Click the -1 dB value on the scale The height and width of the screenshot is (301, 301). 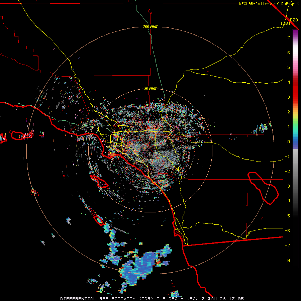click(287, 157)
